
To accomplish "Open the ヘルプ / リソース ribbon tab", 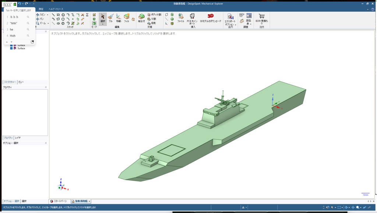I will tap(56, 9).
